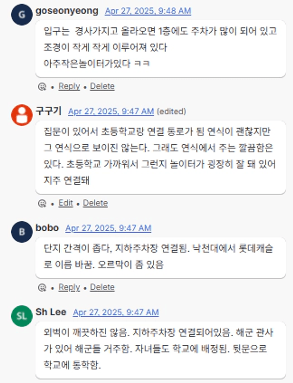This screenshot has width=293, height=383.
Task: Click the username Sh Lee
Action: (x=51, y=312)
